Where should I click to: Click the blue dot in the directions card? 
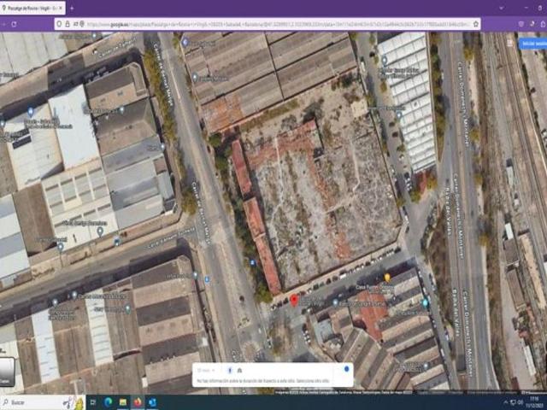tap(346, 369)
